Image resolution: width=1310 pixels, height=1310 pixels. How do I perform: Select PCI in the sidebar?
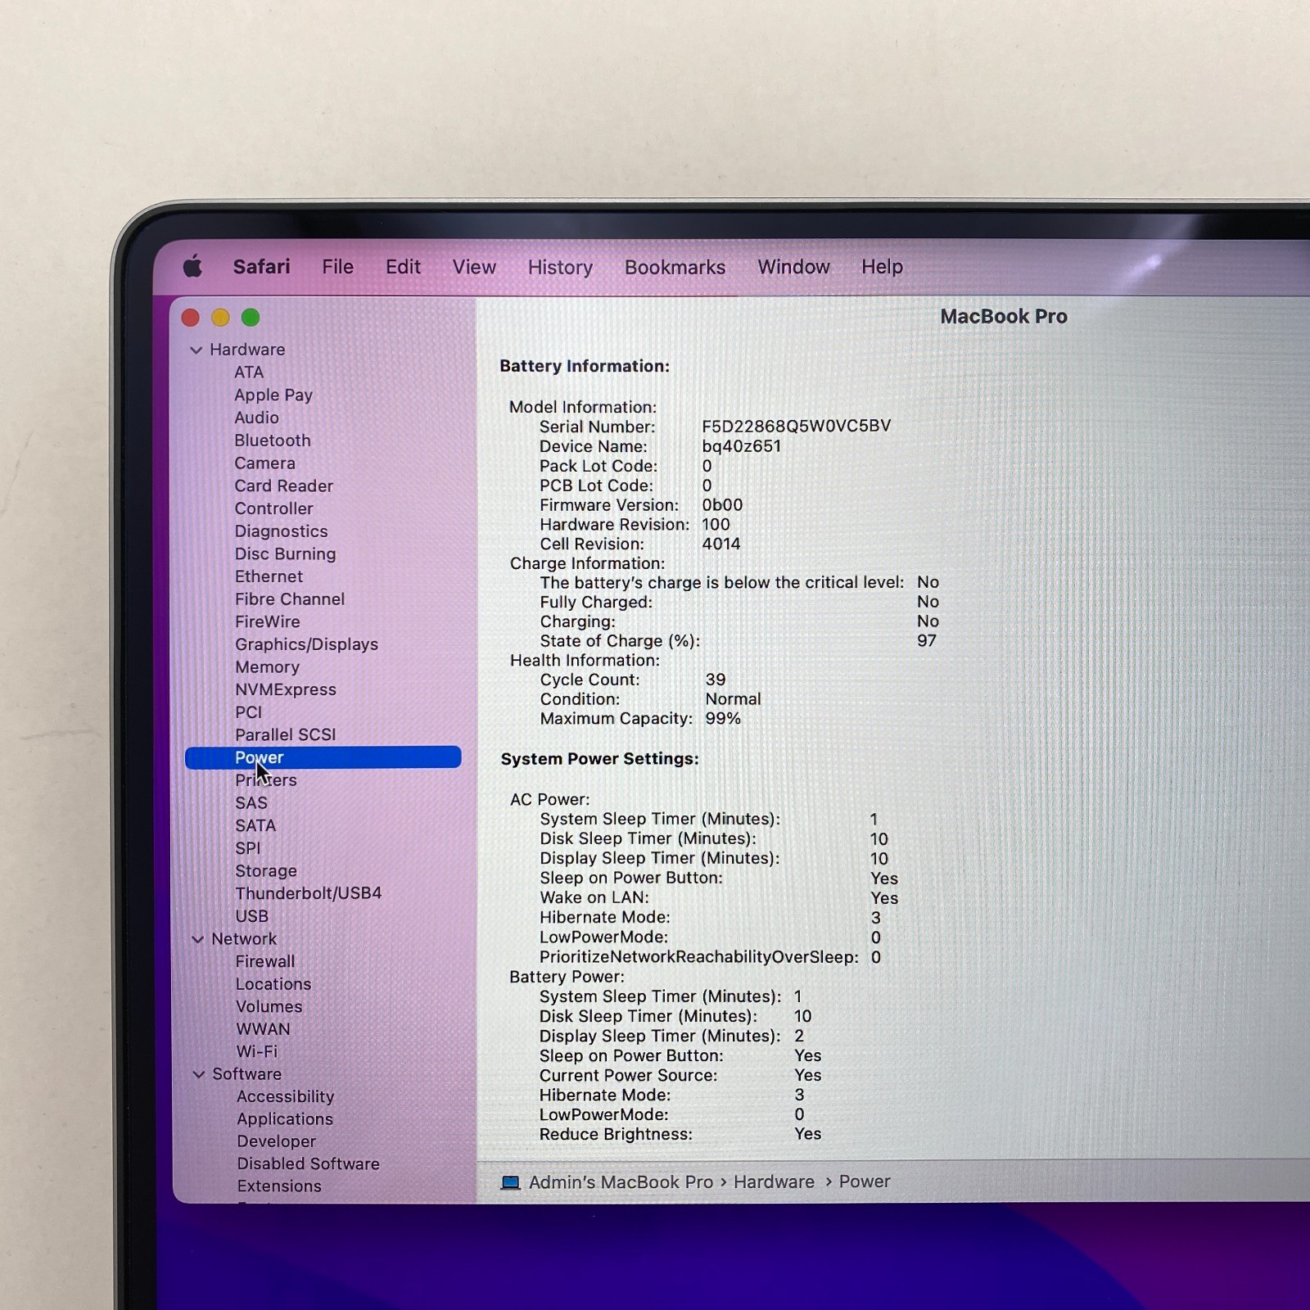point(249,712)
